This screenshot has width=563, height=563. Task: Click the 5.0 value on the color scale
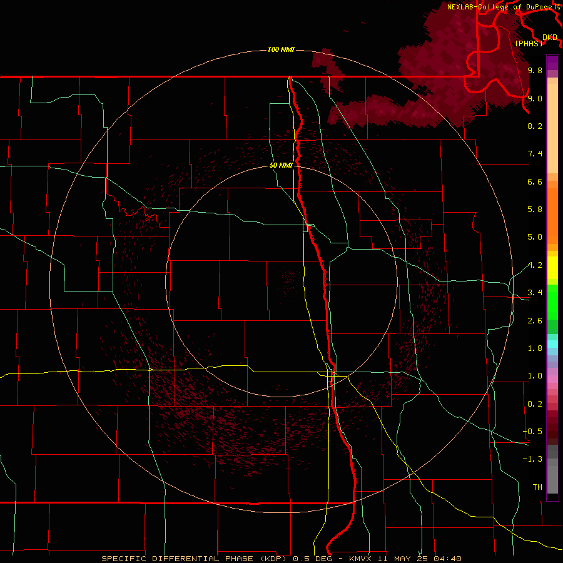(x=535, y=237)
